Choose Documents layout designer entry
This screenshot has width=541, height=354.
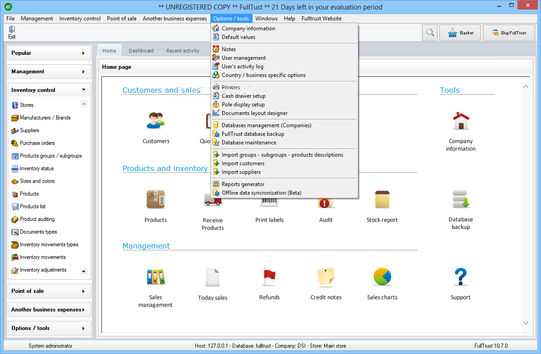(x=284, y=113)
